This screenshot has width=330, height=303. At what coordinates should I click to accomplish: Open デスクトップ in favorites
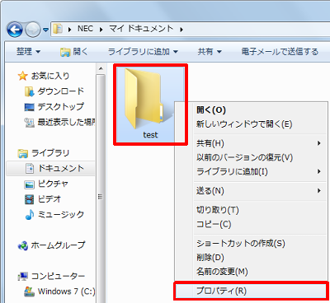(60, 106)
